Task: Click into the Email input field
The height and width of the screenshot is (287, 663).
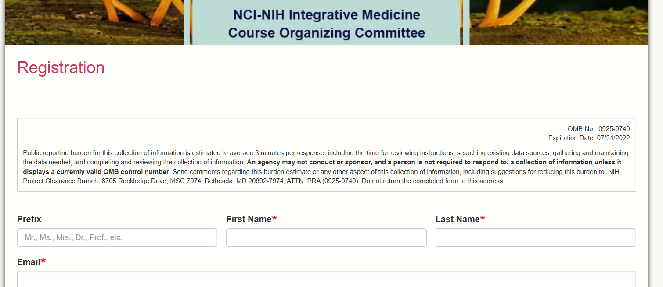Action: coord(326,279)
